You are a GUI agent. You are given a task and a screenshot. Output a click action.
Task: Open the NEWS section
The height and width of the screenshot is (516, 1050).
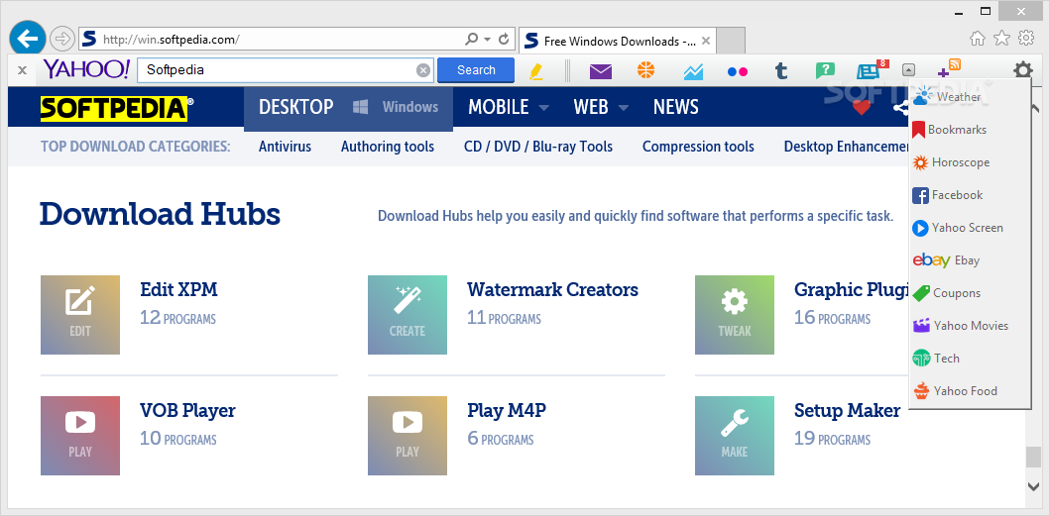pyautogui.click(x=675, y=107)
